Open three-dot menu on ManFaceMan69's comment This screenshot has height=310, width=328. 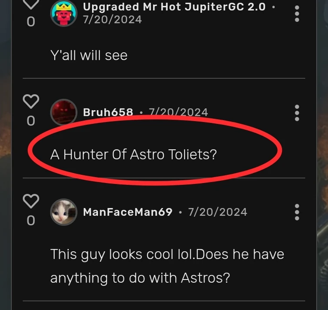click(297, 212)
